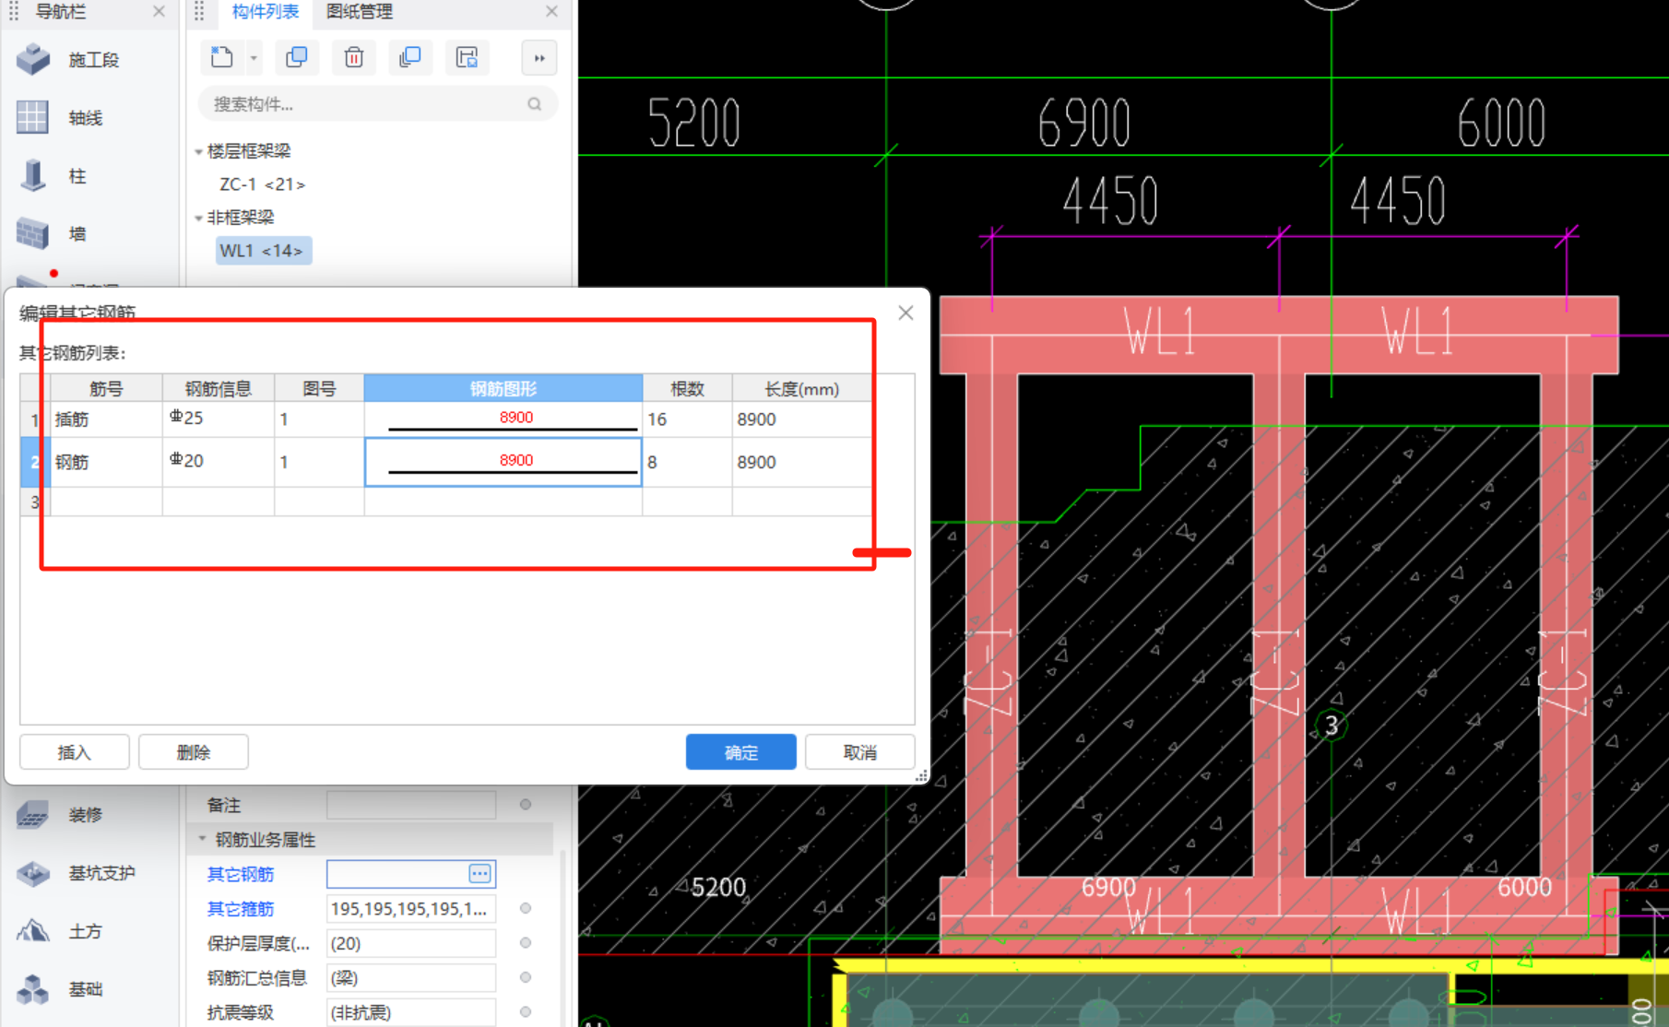
Task: Switch to the 构件列表 tab
Action: point(266,12)
